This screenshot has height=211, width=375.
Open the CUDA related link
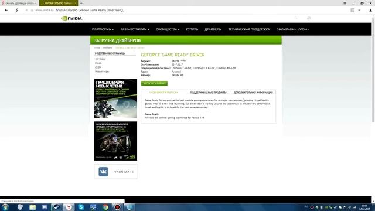98,67
